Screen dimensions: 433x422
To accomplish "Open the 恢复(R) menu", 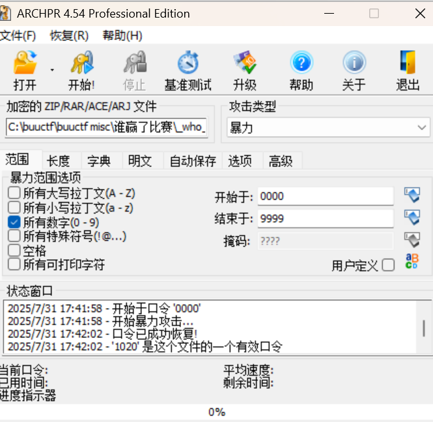I will tap(69, 36).
